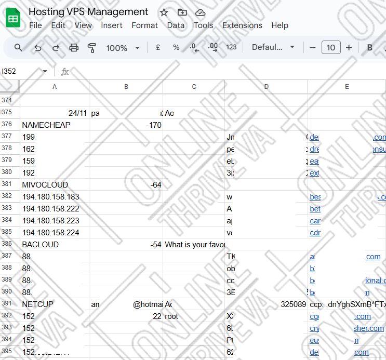Click the NAMECHEAP cell
This screenshot has width=386, height=360.
point(55,125)
